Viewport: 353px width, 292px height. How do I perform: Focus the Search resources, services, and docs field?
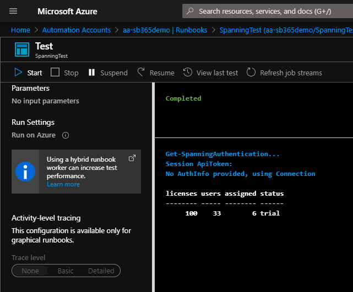pyautogui.click(x=268, y=11)
